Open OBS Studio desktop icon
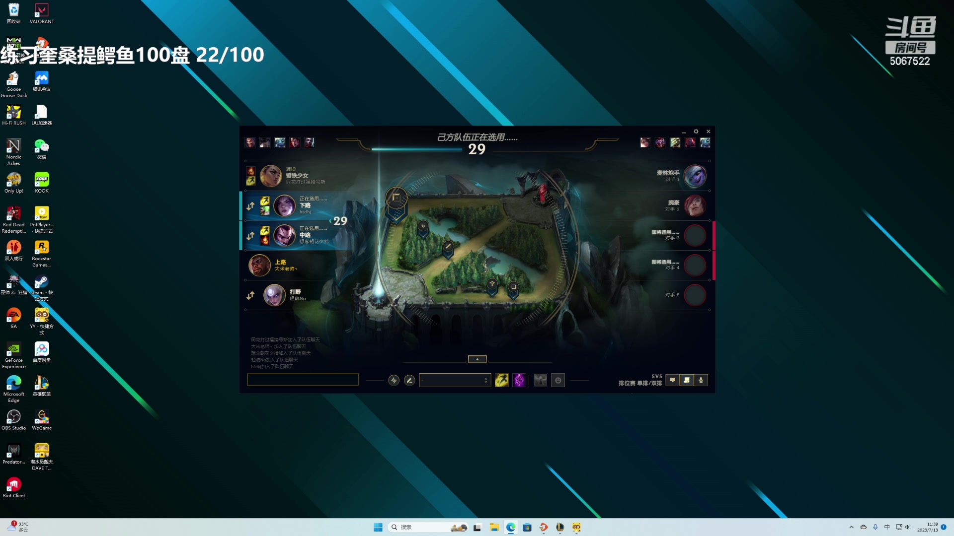The height and width of the screenshot is (536, 954). (x=14, y=420)
